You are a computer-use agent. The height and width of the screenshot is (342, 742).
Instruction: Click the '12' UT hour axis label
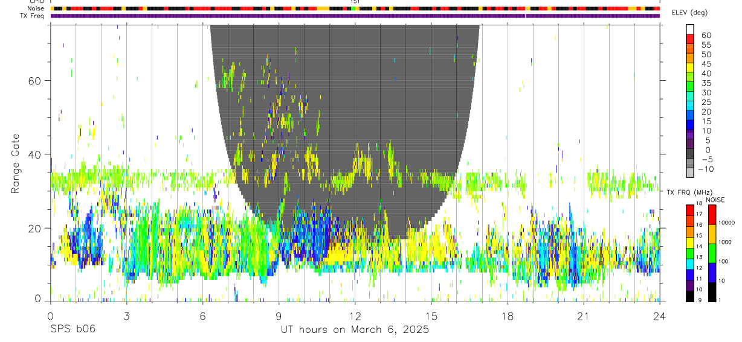pos(355,316)
